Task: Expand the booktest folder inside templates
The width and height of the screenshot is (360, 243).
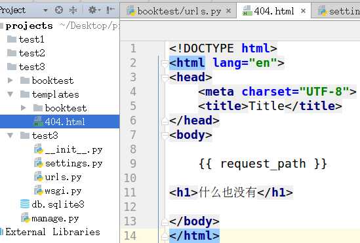Action: pyautogui.click(x=23, y=107)
